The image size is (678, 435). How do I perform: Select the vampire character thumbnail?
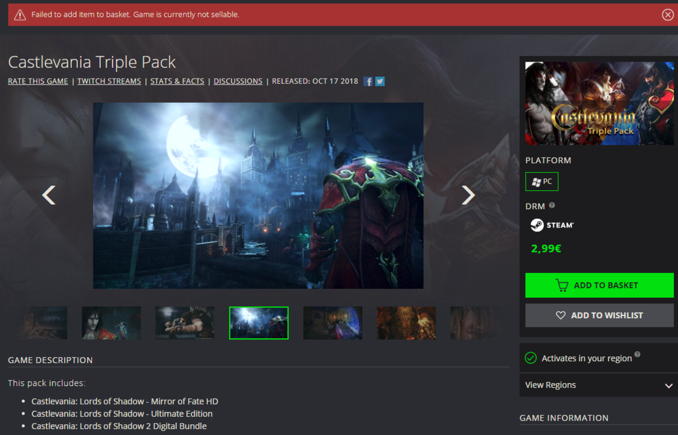[x=111, y=323]
